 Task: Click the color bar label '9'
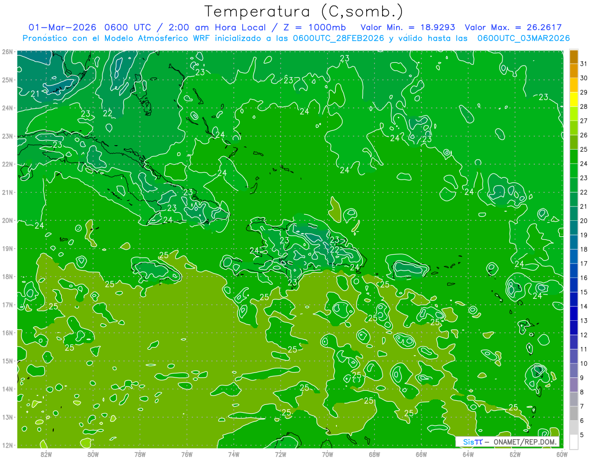582,378
